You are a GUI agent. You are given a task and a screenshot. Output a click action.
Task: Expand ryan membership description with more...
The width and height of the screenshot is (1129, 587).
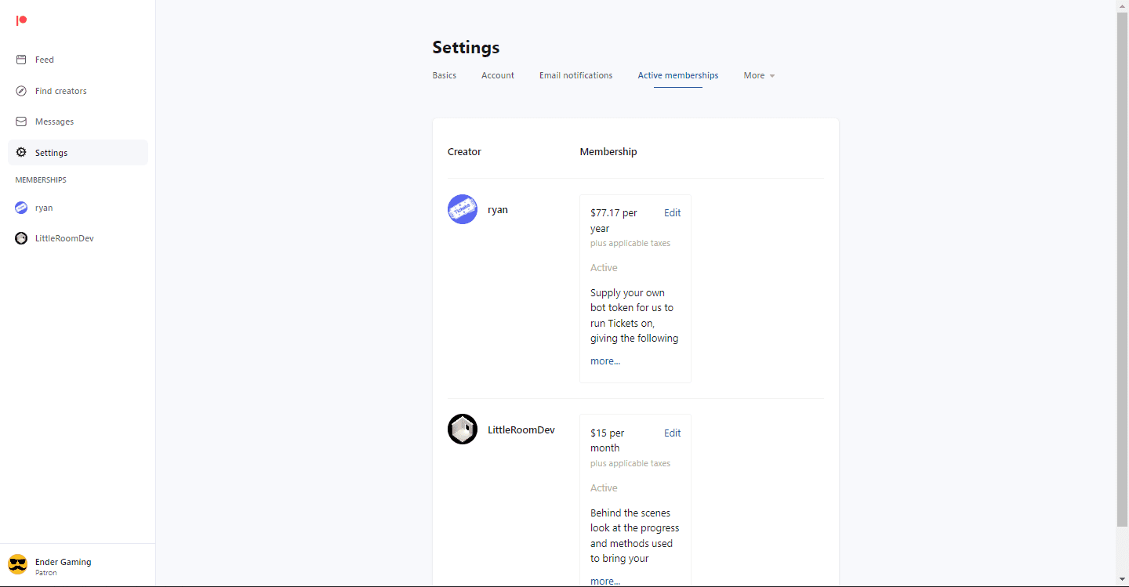point(604,361)
